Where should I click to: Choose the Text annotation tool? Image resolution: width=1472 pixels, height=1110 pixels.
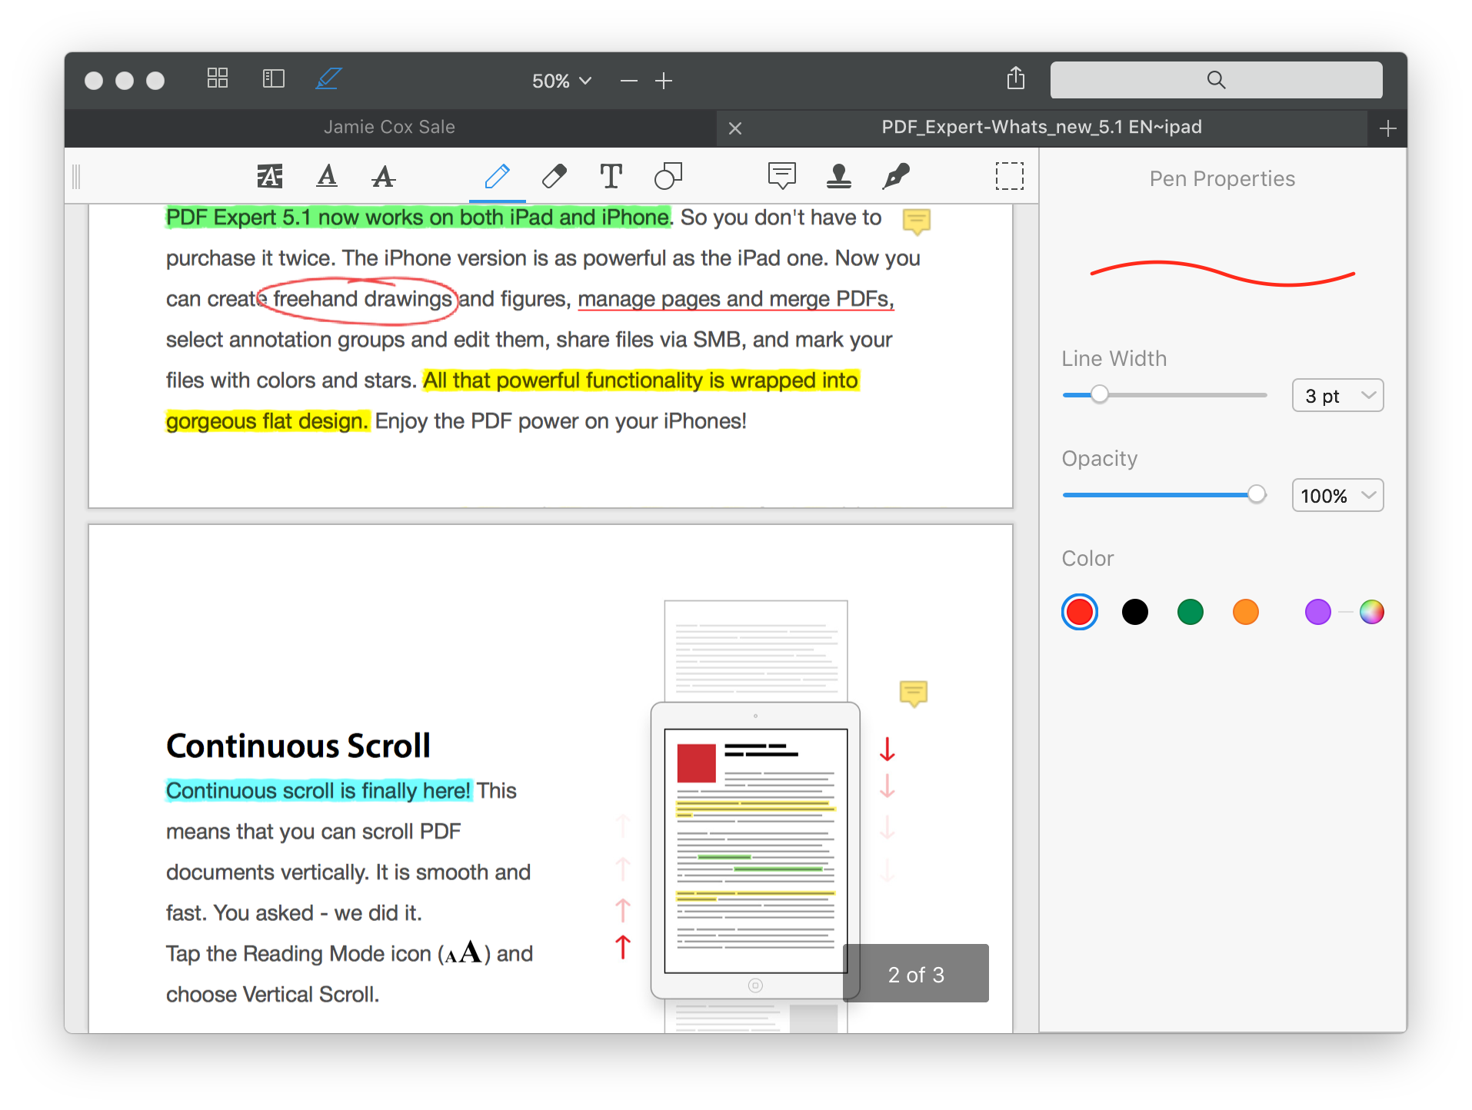point(611,176)
